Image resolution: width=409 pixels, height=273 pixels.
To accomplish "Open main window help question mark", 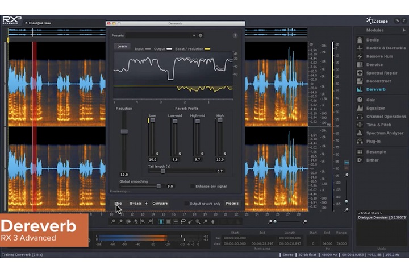I will (404, 21).
